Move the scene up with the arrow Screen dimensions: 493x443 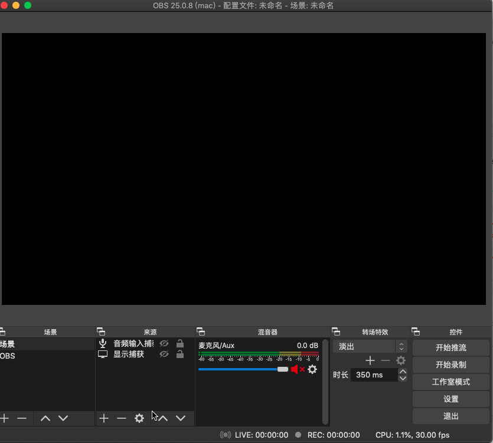(x=45, y=418)
